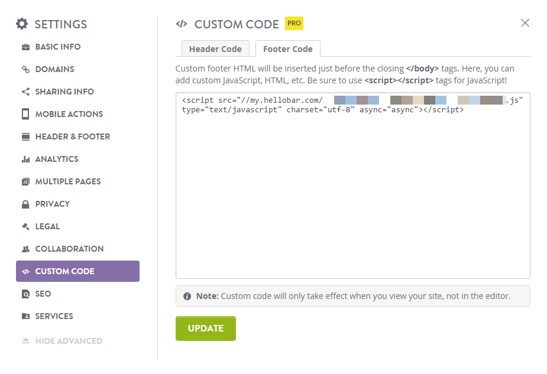Select the highlighted Custom Code menu item
This screenshot has height=374, width=547.
coord(77,271)
